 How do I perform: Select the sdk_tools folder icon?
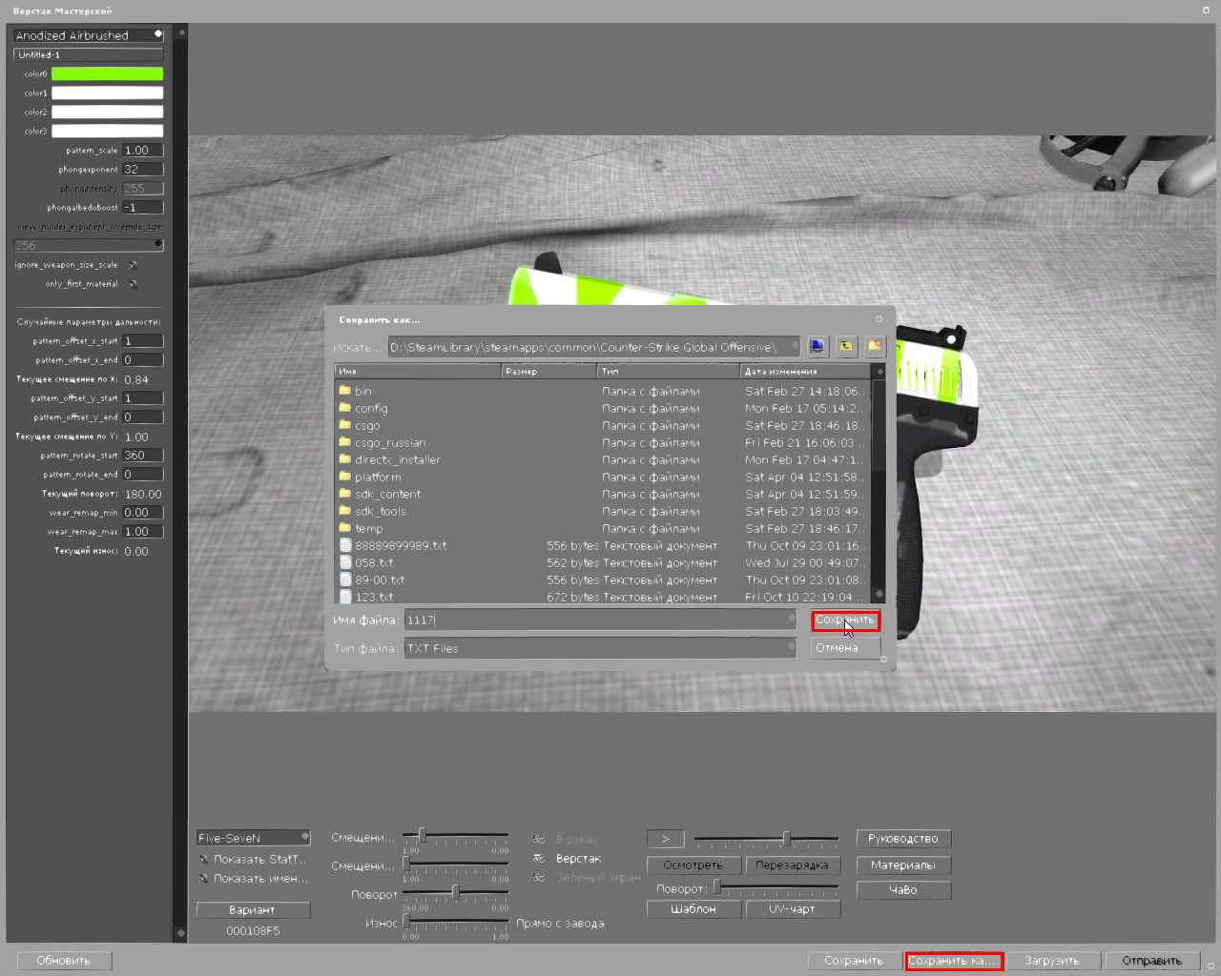[345, 511]
